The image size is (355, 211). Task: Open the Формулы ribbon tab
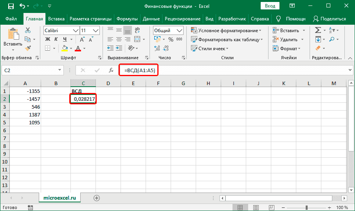(x=127, y=18)
